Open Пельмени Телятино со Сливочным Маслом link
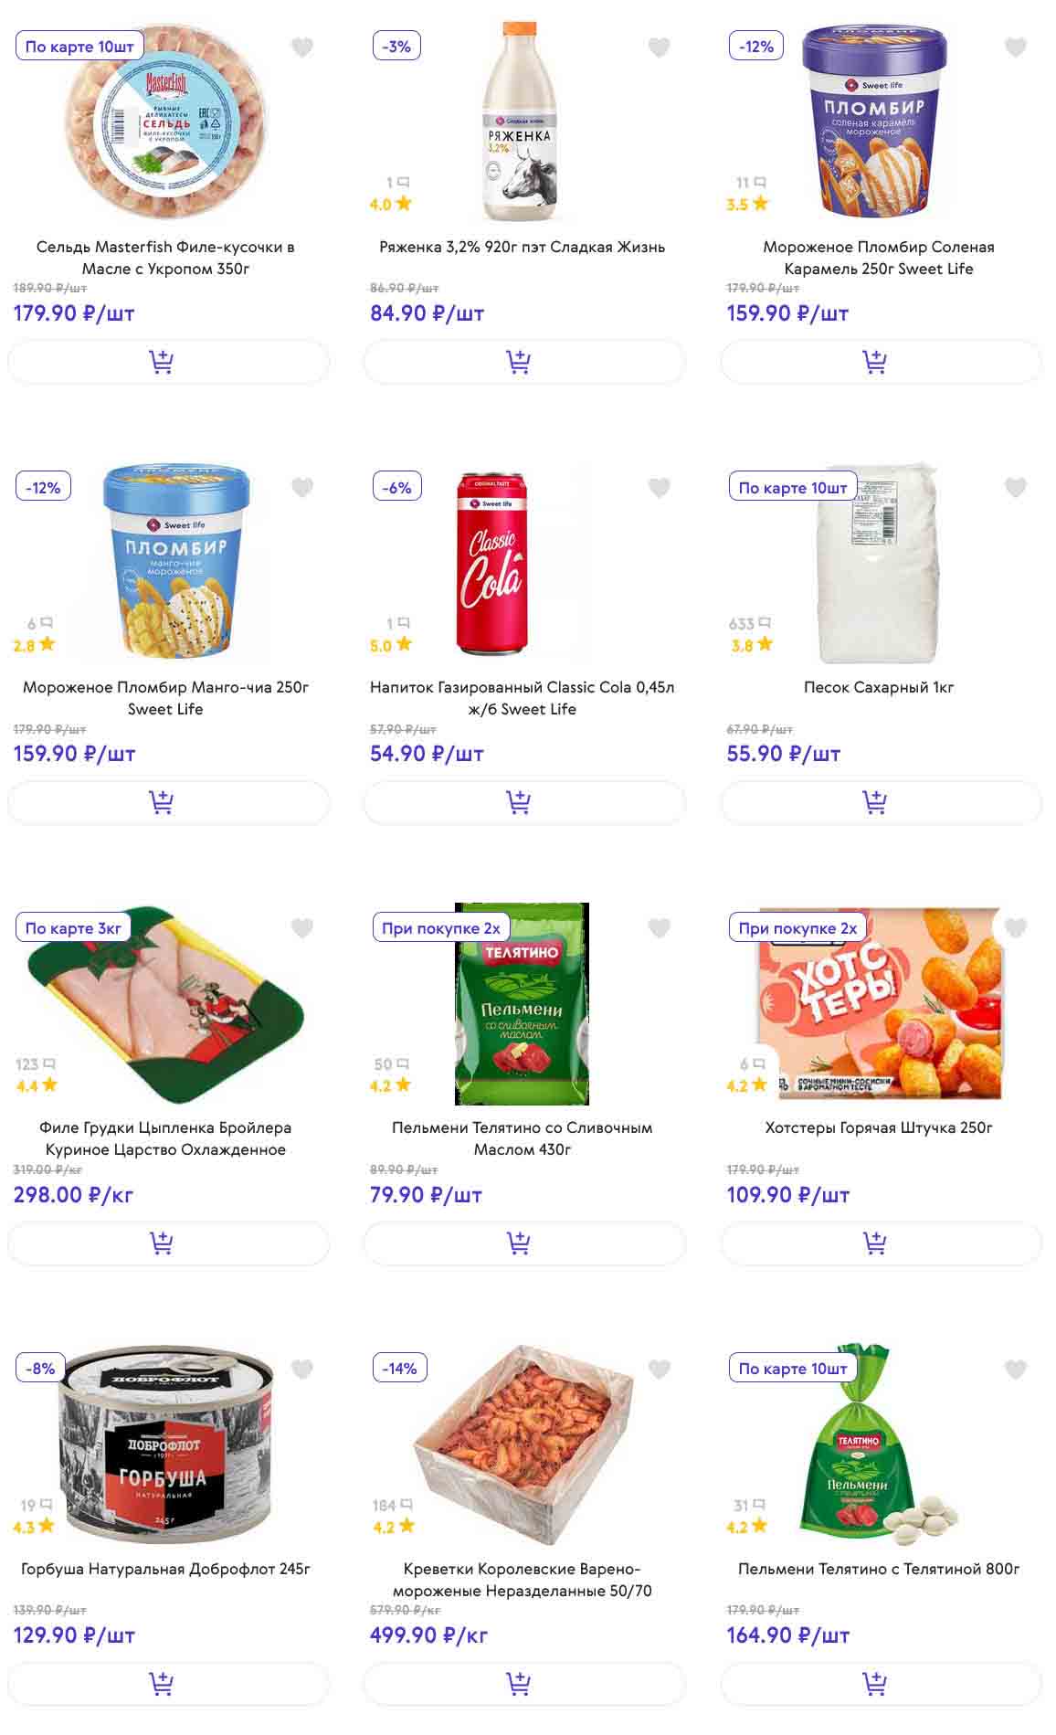This screenshot has height=1735, width=1056. coord(522,1138)
